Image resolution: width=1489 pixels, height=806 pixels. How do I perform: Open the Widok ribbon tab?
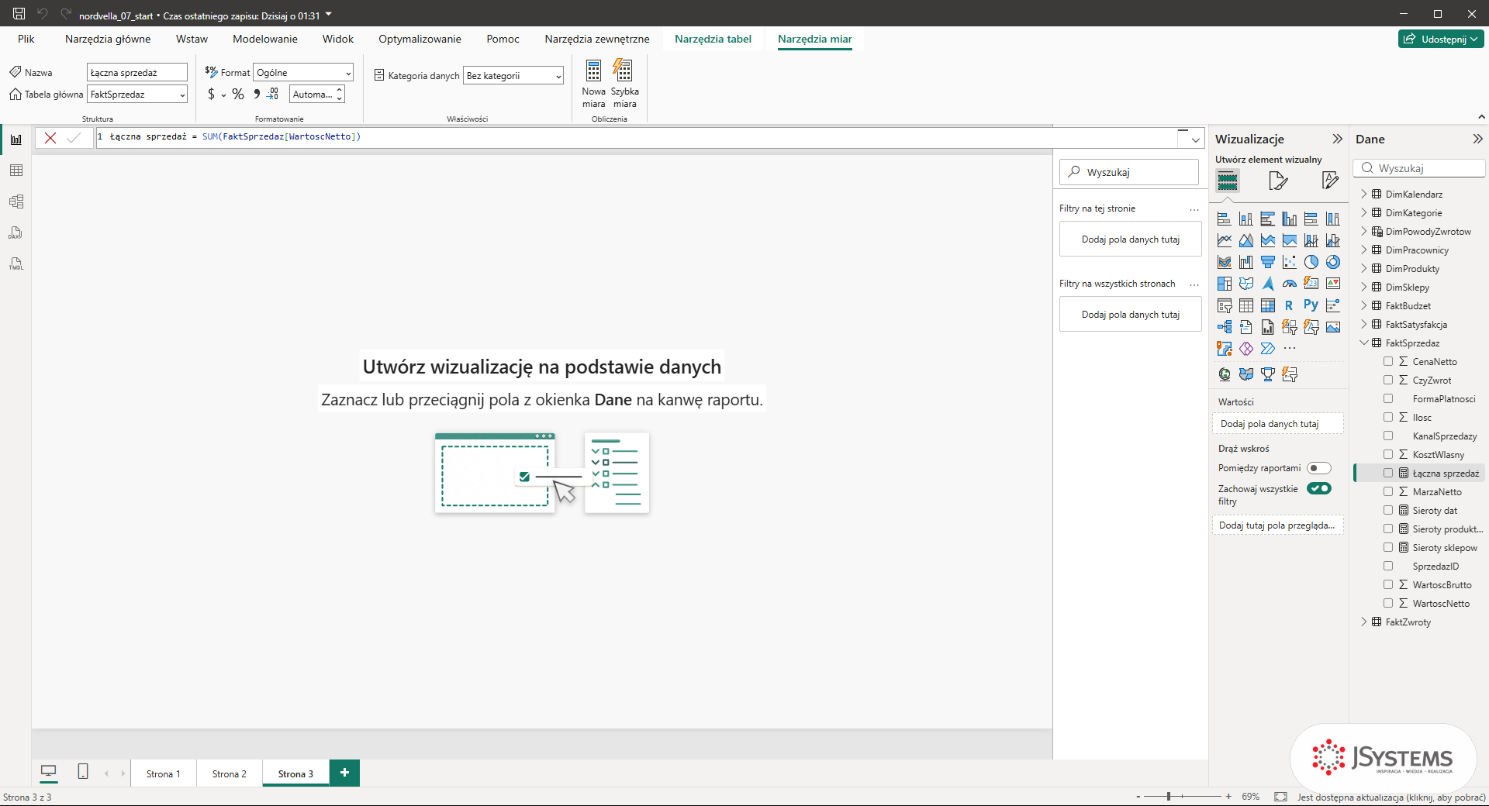[x=338, y=39]
